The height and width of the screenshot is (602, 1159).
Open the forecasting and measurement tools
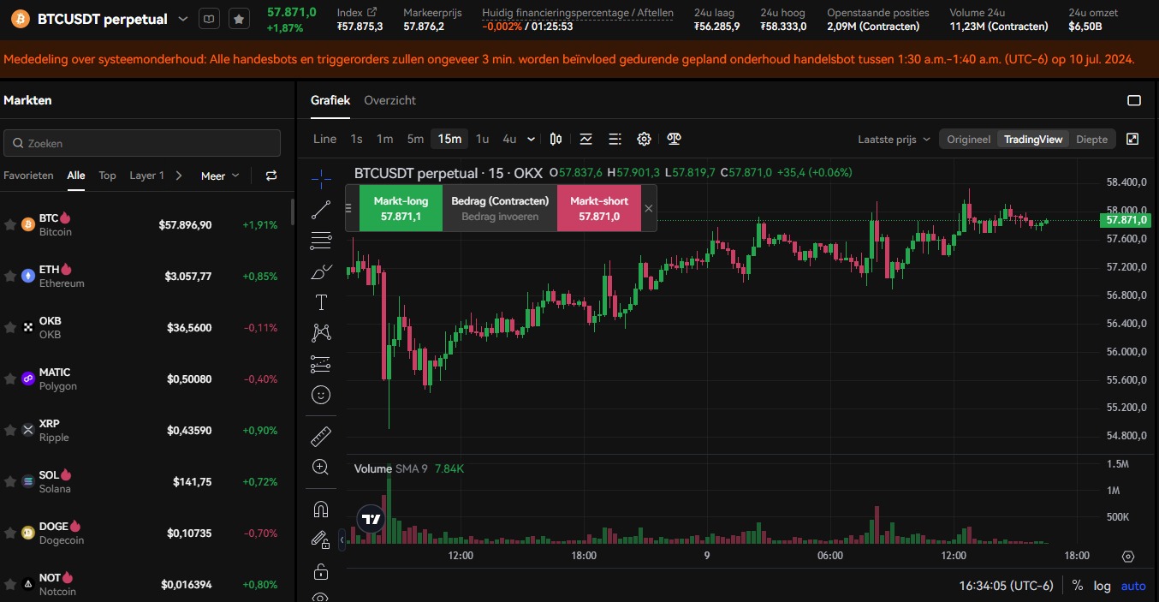click(x=321, y=364)
